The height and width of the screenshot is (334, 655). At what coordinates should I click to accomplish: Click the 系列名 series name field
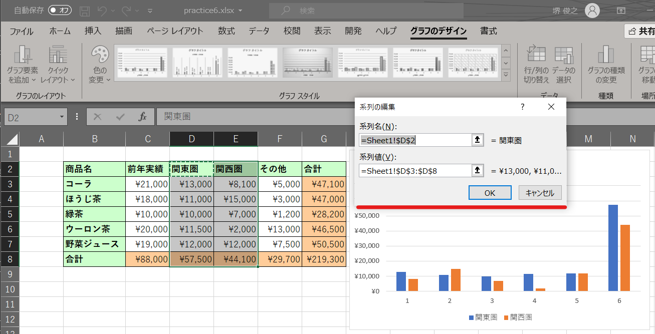415,140
